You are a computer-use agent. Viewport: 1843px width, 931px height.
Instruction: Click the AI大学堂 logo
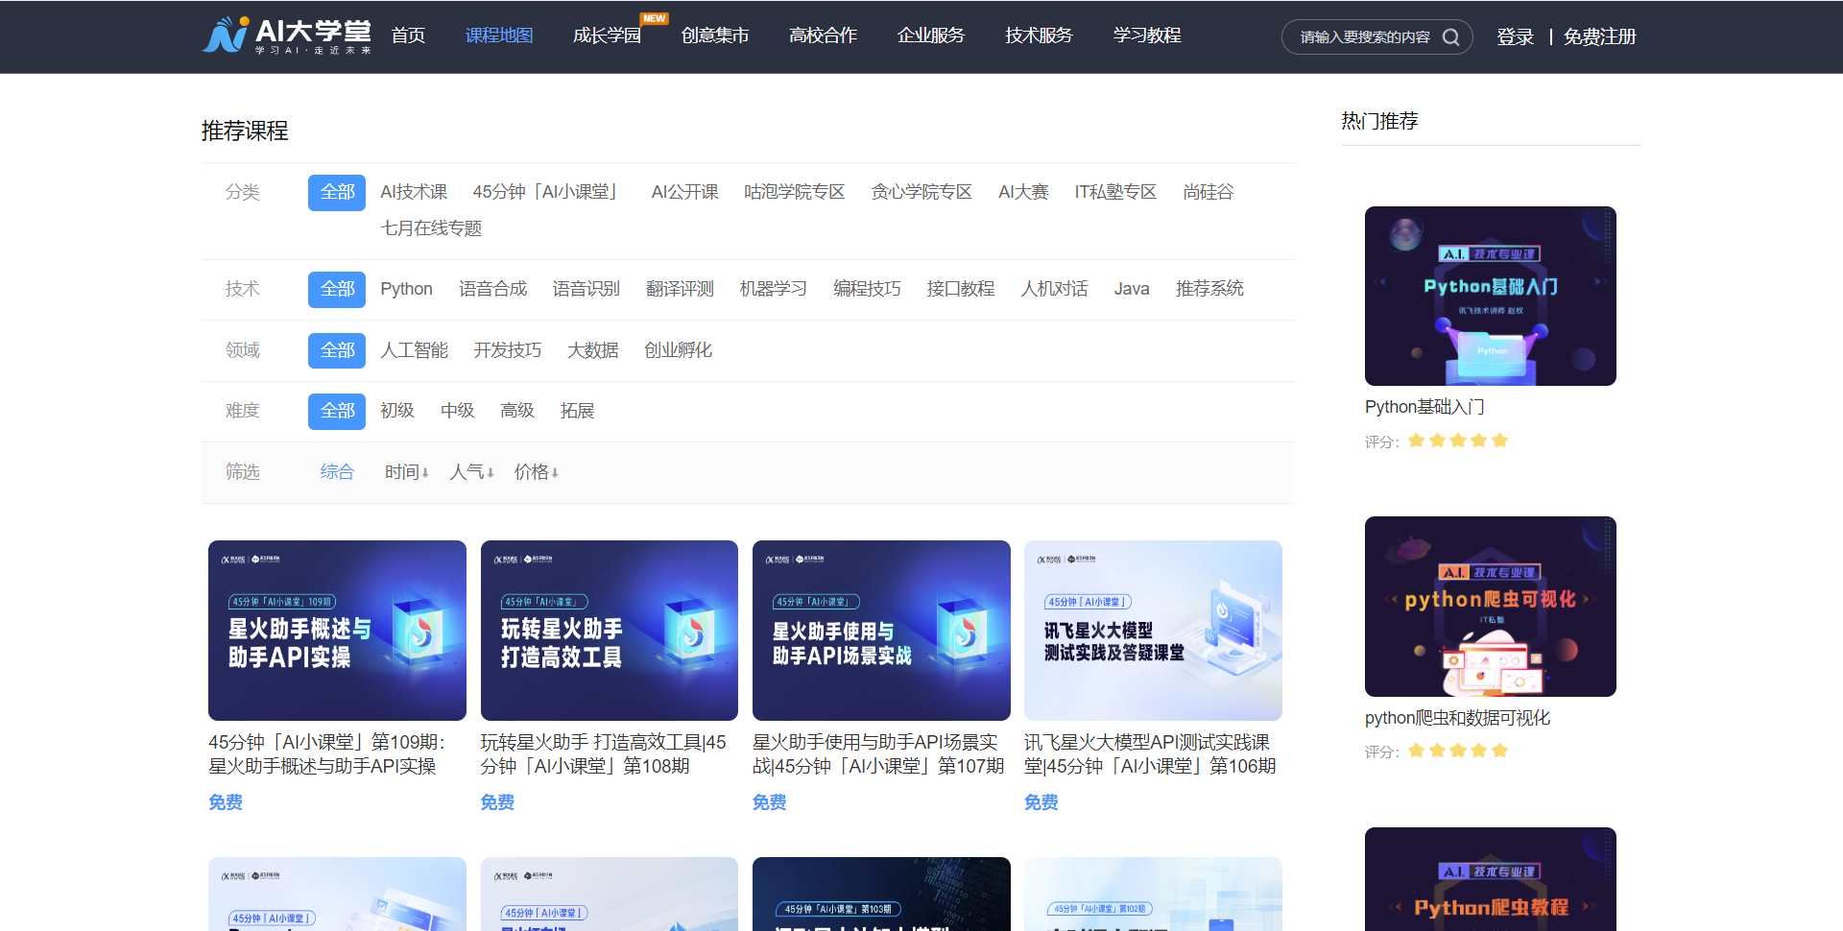[286, 36]
